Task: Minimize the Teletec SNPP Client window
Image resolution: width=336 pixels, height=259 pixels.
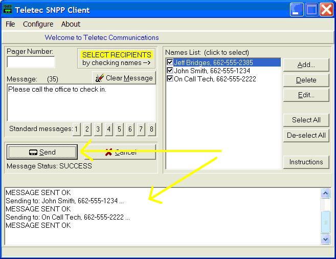Action: pyautogui.click(x=297, y=10)
